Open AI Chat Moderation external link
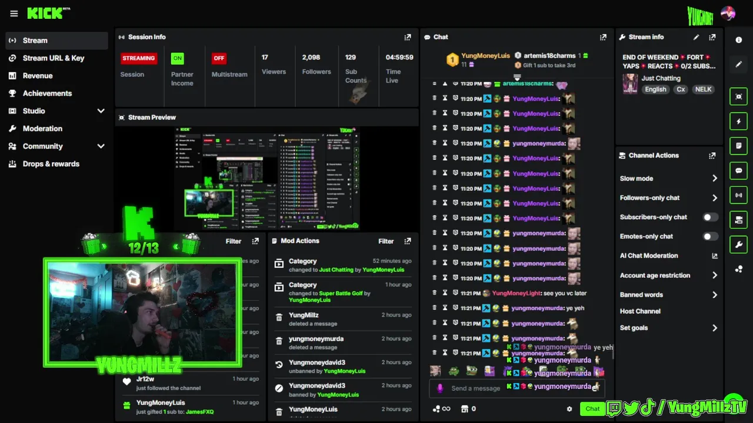The image size is (753, 423). (715, 256)
